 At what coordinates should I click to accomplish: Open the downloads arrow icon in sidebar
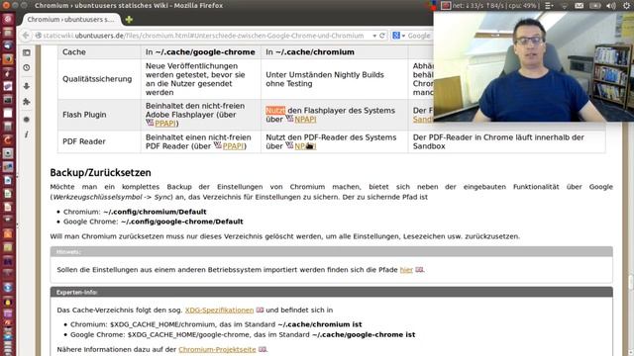[27, 86]
